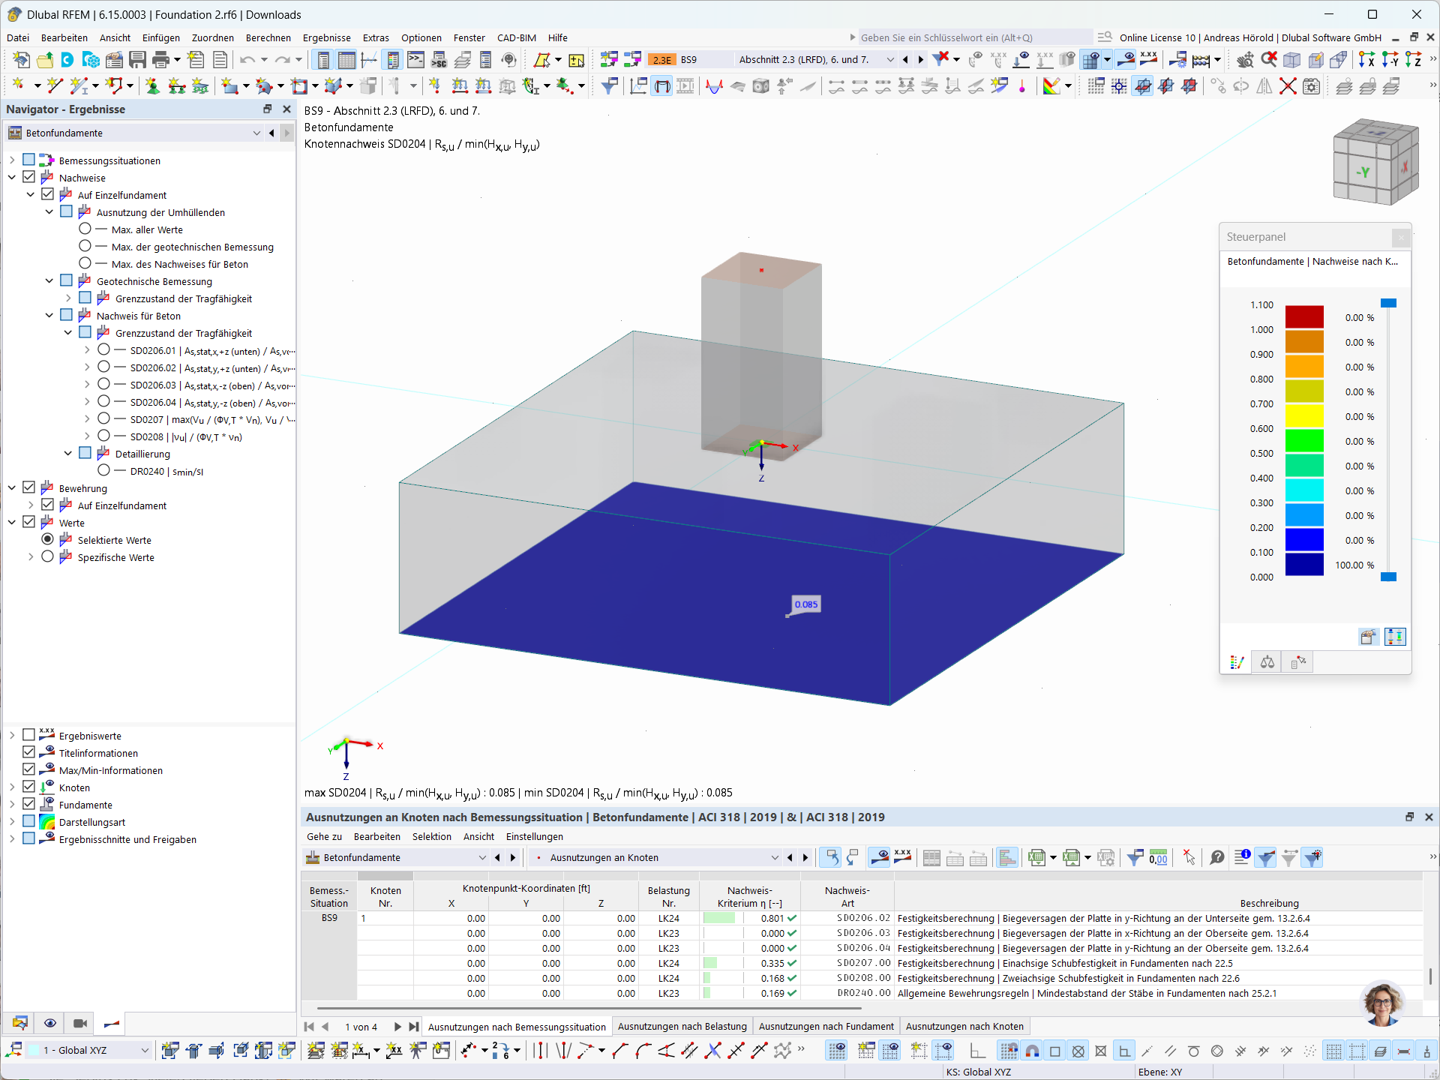Select the DR0240 smin/sl radio button
The image size is (1440, 1080).
(103, 470)
